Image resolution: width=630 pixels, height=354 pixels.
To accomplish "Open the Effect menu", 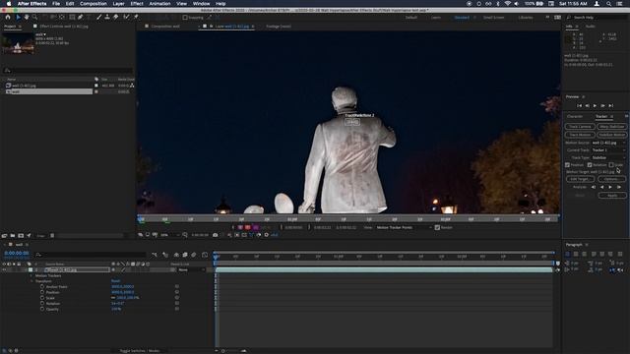I will click(x=137, y=4).
